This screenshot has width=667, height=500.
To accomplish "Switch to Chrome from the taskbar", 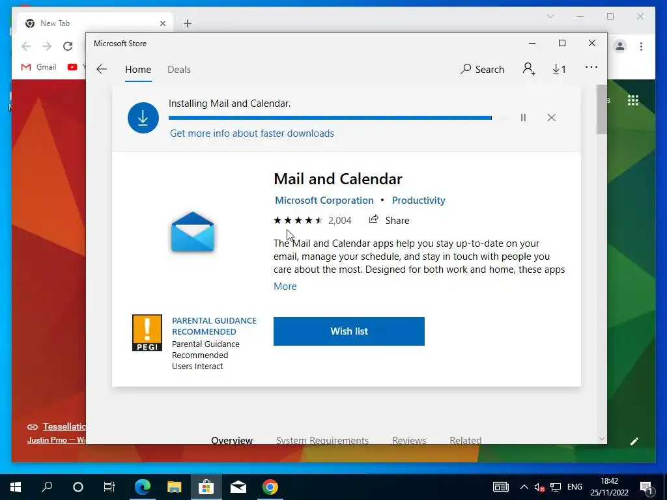I will (x=270, y=487).
